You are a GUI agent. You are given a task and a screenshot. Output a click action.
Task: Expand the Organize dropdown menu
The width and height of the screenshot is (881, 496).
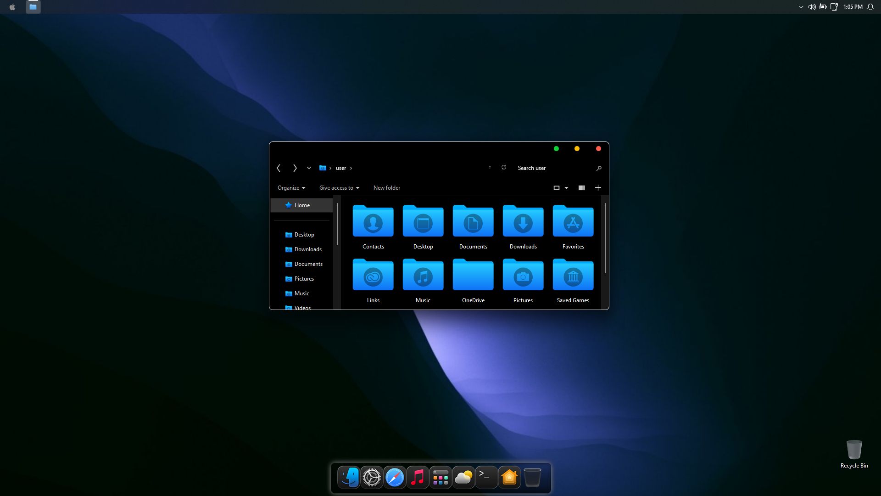(x=291, y=188)
